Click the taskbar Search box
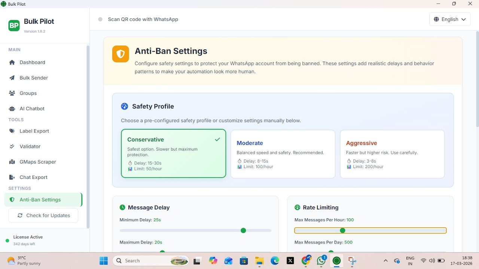This screenshot has width=479, height=269. pyautogui.click(x=151, y=261)
